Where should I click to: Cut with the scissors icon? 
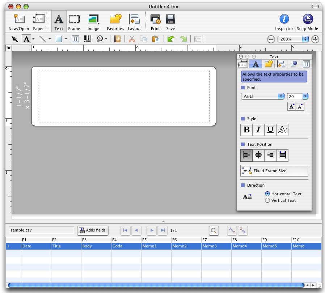[132, 39]
